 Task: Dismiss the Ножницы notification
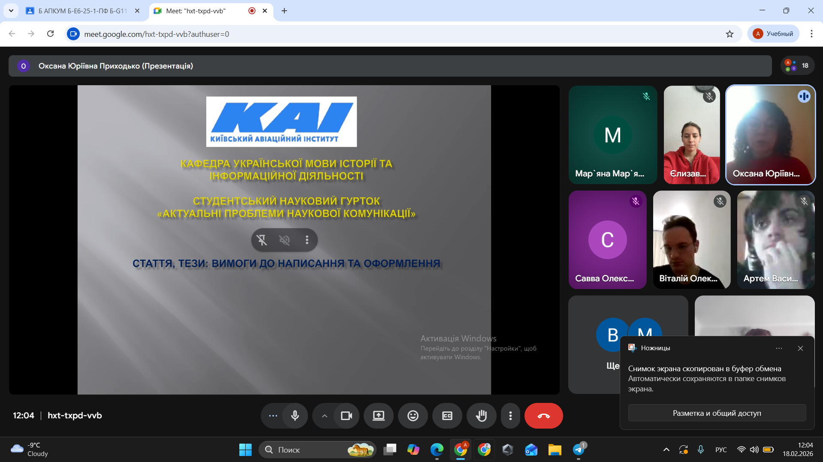pyautogui.click(x=800, y=348)
